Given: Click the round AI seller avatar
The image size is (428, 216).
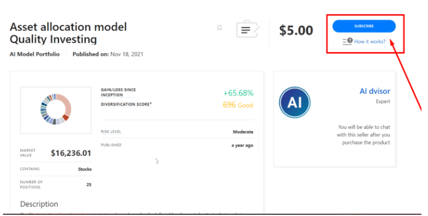Looking at the screenshot, I should pos(295,103).
